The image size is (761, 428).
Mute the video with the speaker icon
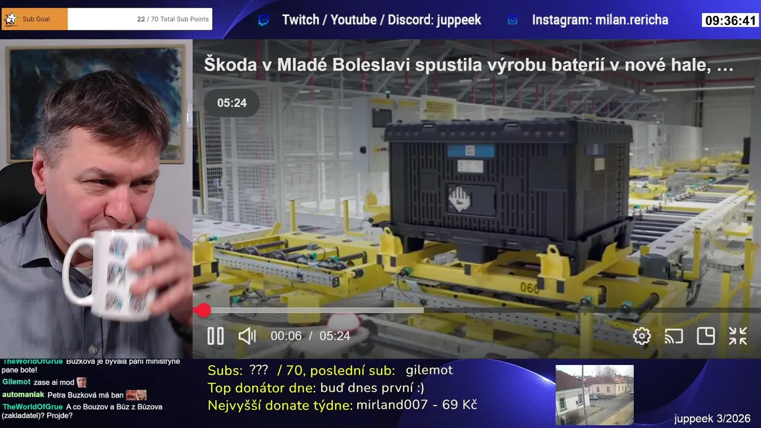[247, 336]
